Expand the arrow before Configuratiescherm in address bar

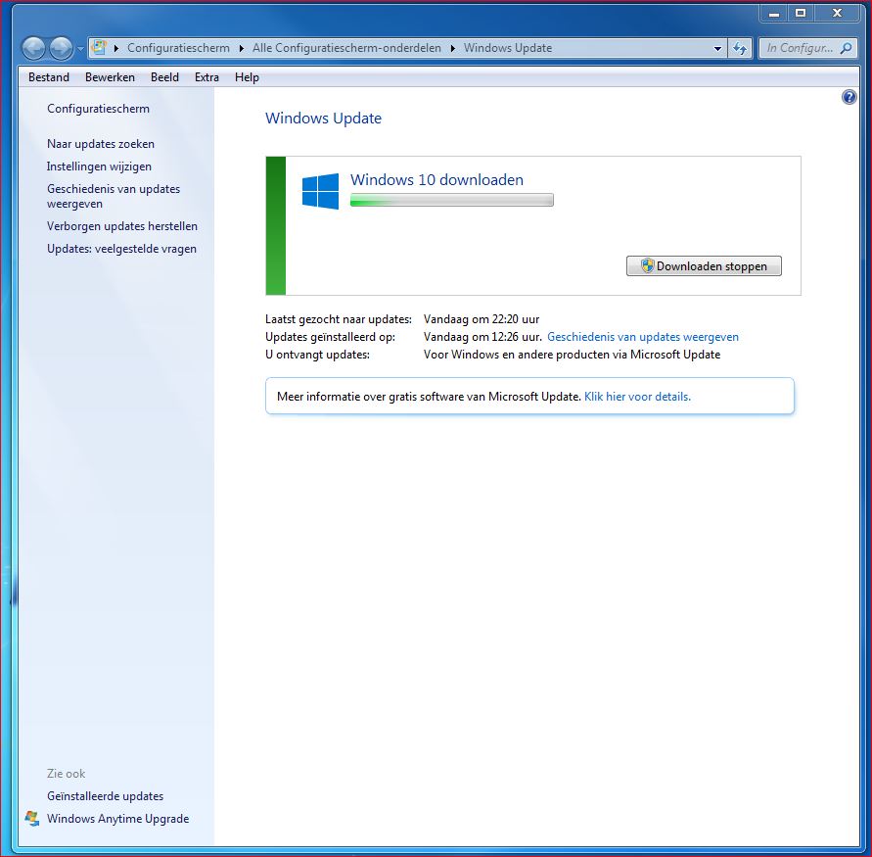click(x=116, y=48)
